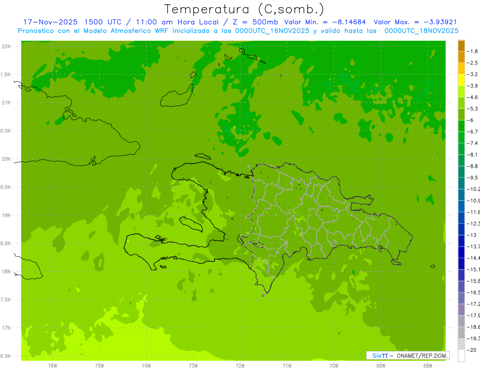Click the longitude axis label '68W'
This screenshot has width=480, height=371.
(428, 365)
